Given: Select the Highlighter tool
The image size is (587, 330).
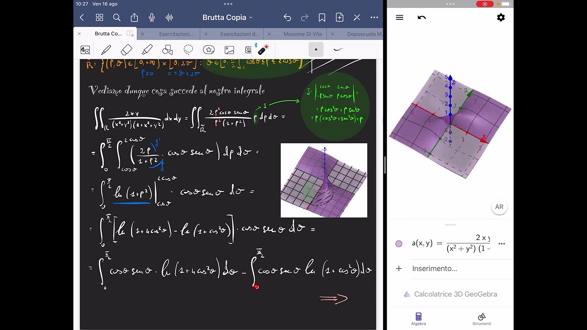Looking at the screenshot, I should [147, 50].
